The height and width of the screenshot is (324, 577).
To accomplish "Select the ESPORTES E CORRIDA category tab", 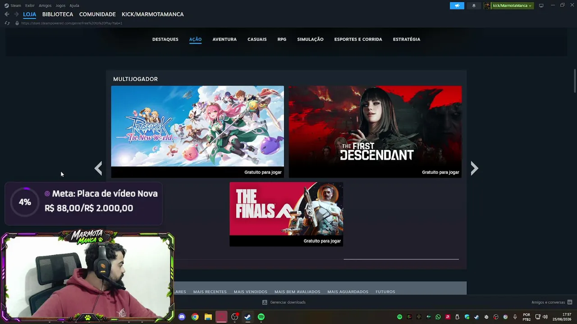I will point(358,39).
